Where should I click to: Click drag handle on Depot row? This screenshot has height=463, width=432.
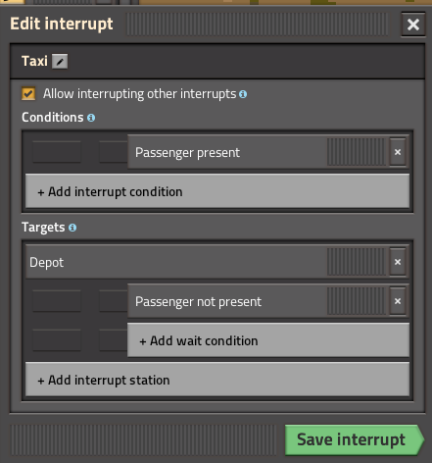357,262
